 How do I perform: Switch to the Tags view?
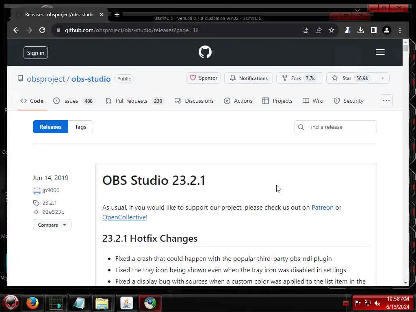[x=80, y=127]
